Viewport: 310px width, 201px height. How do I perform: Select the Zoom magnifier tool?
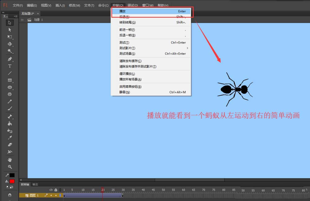10,167
